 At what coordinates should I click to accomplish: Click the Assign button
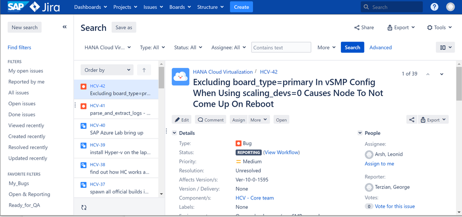coord(239,120)
